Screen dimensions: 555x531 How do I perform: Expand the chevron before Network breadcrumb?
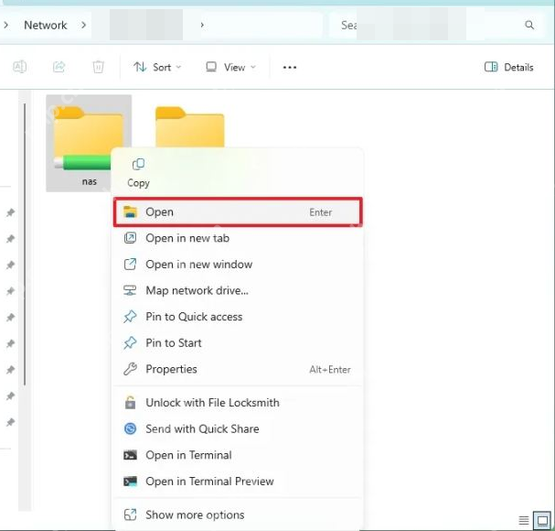click(6, 25)
